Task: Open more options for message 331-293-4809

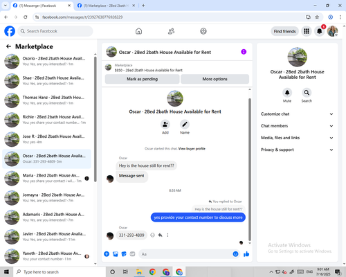Action: click(x=167, y=235)
